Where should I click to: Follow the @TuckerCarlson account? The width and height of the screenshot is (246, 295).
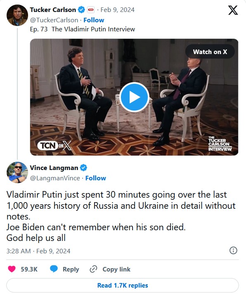pos(94,20)
